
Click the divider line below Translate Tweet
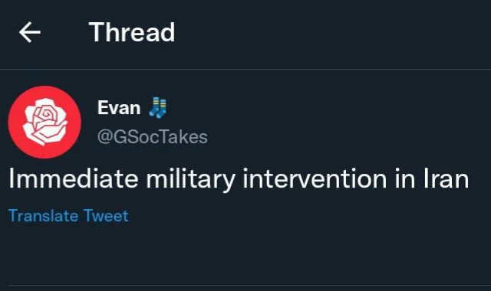click(249, 285)
